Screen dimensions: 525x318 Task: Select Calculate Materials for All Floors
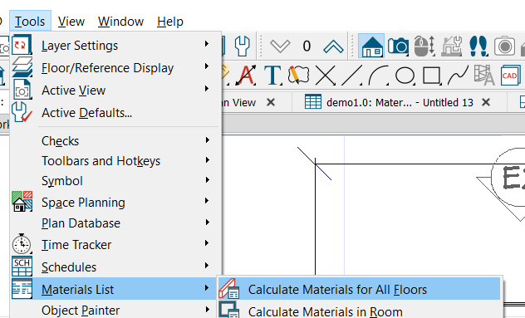(x=359, y=289)
